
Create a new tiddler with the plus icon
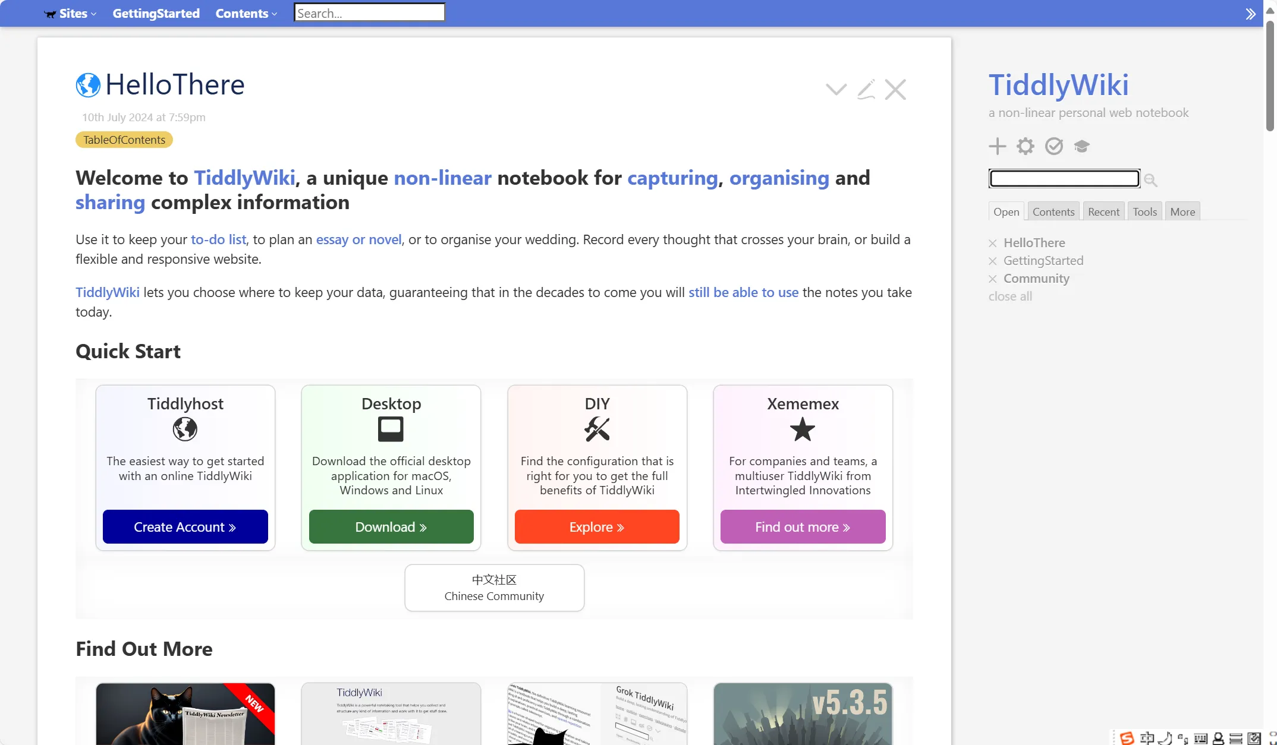click(x=998, y=146)
